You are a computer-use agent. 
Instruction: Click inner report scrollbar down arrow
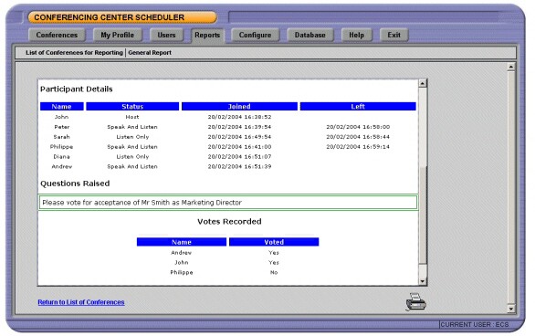coord(423,281)
